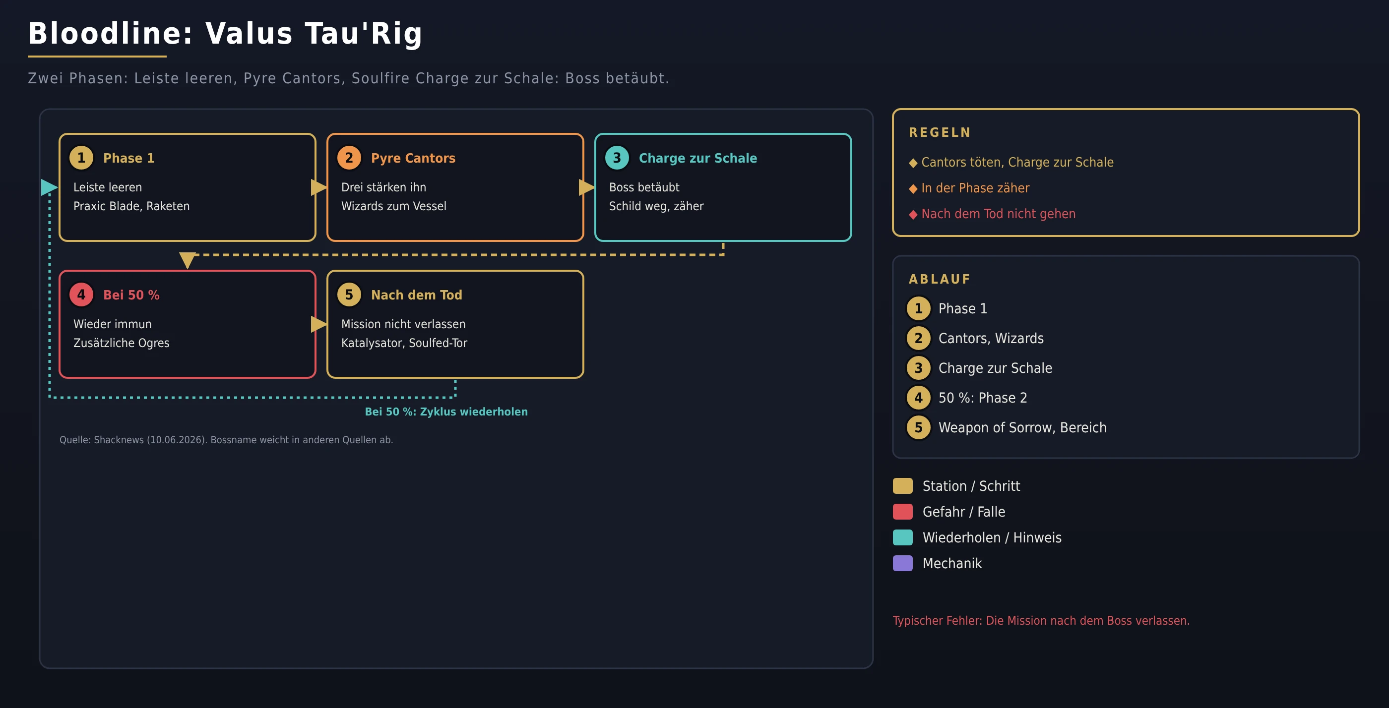Click the red step 4 badge on Bei 50 %
The width and height of the screenshot is (1389, 708).
point(81,295)
